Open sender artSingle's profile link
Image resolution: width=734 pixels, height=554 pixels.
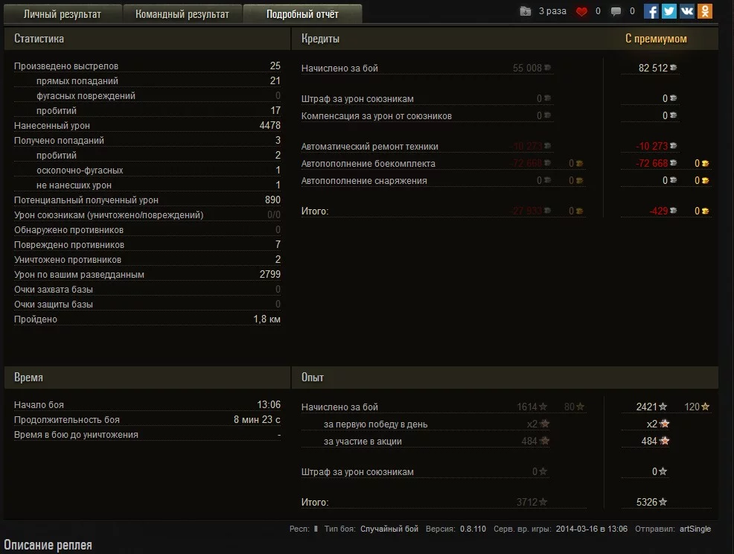(x=695, y=529)
